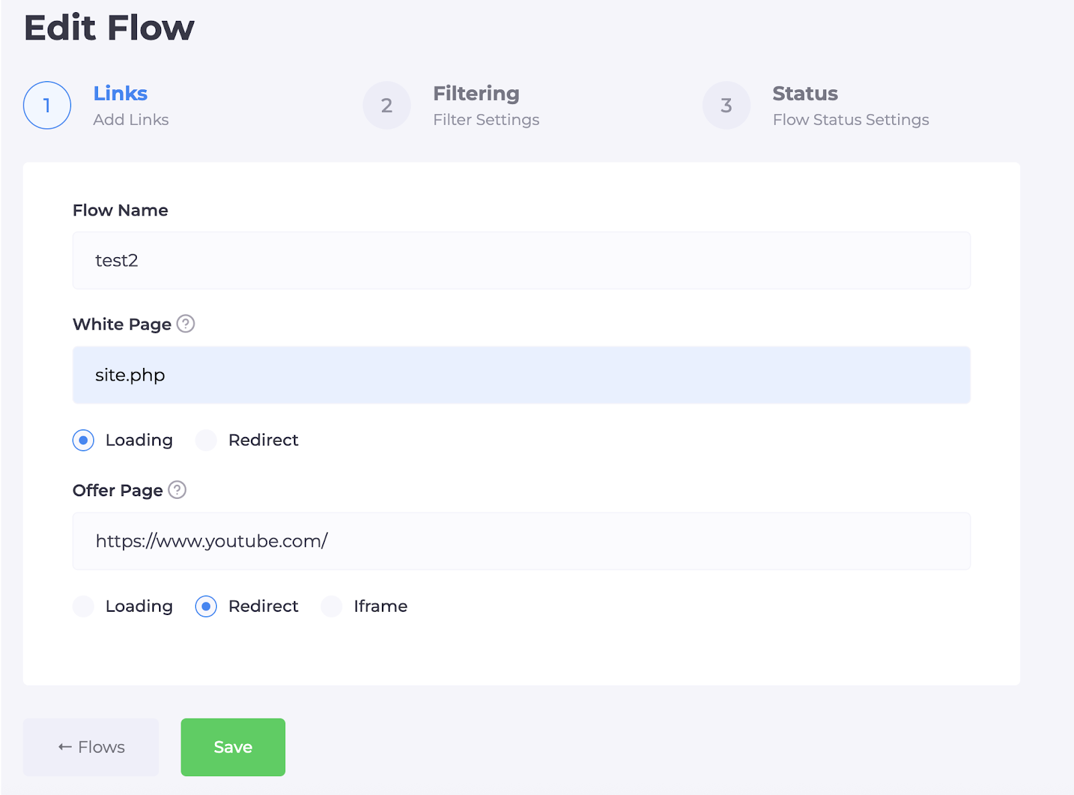Choose Loading radio under Offer Page
Viewport: 1074px width, 795px height.
coord(83,606)
